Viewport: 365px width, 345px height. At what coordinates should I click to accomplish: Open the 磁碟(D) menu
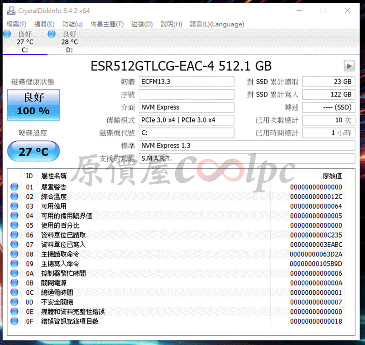142,24
